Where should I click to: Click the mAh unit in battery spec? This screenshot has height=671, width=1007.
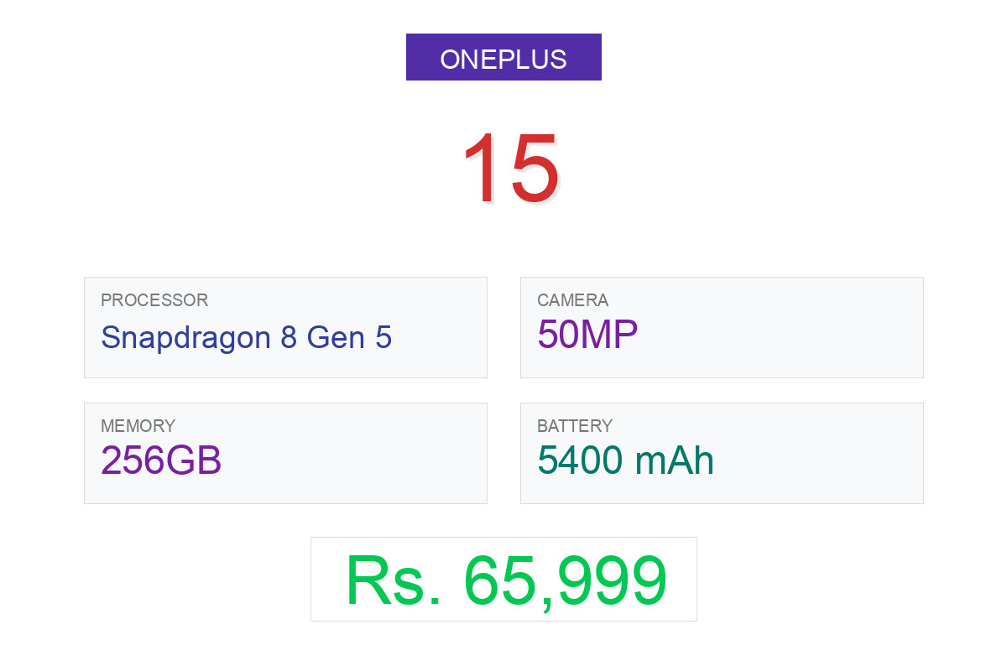(x=675, y=460)
